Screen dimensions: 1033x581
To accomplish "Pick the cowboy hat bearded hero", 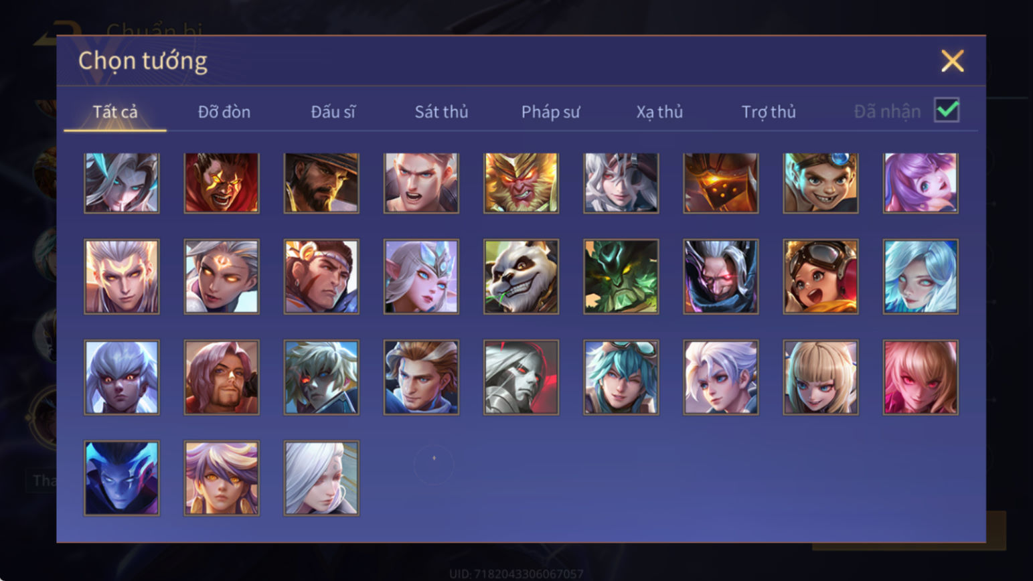I will point(321,183).
